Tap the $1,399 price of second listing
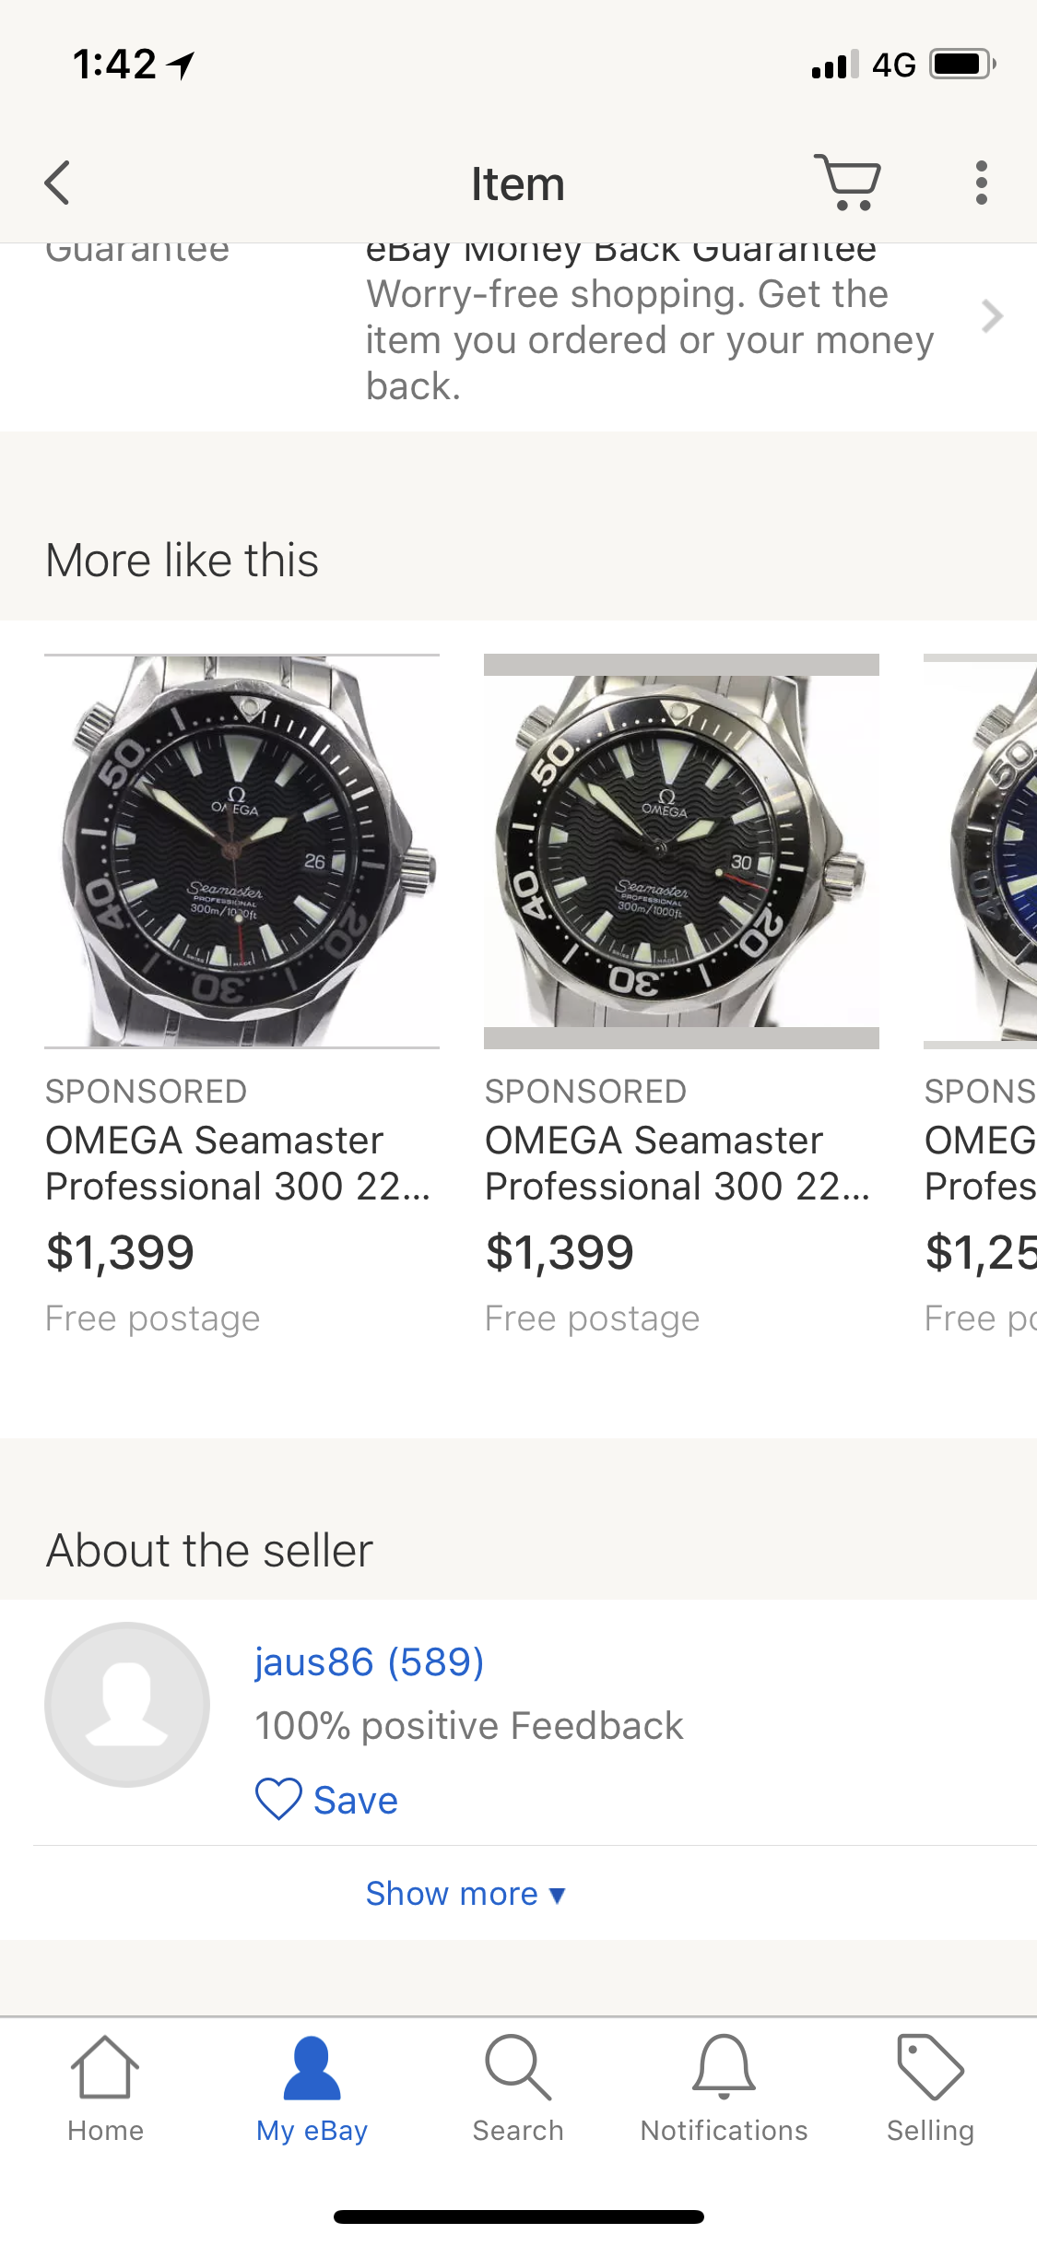Screen dimensions: 1037x2246 (560, 1252)
